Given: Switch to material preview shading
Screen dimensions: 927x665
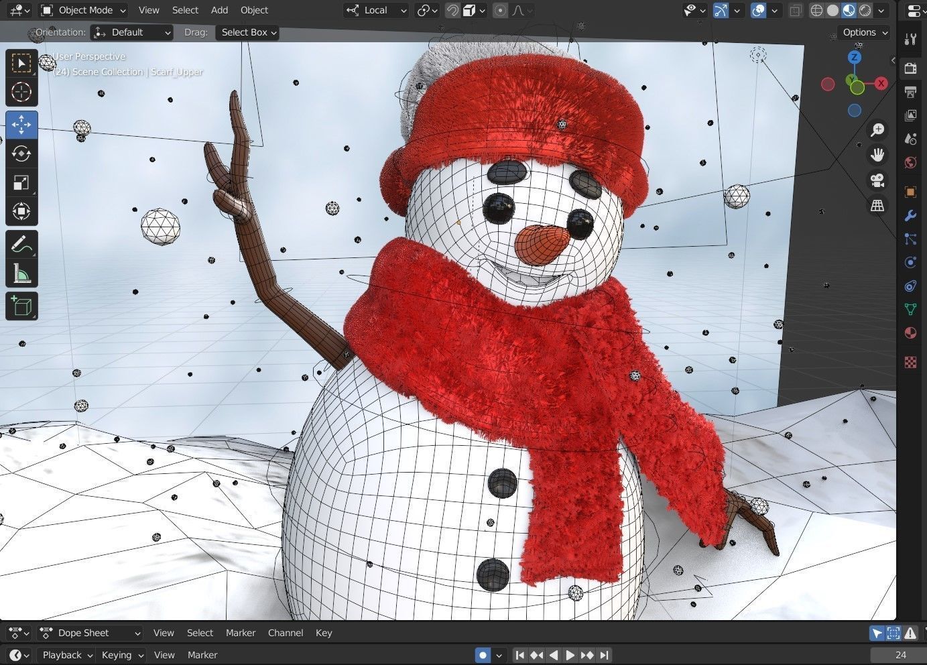Looking at the screenshot, I should pos(849,10).
